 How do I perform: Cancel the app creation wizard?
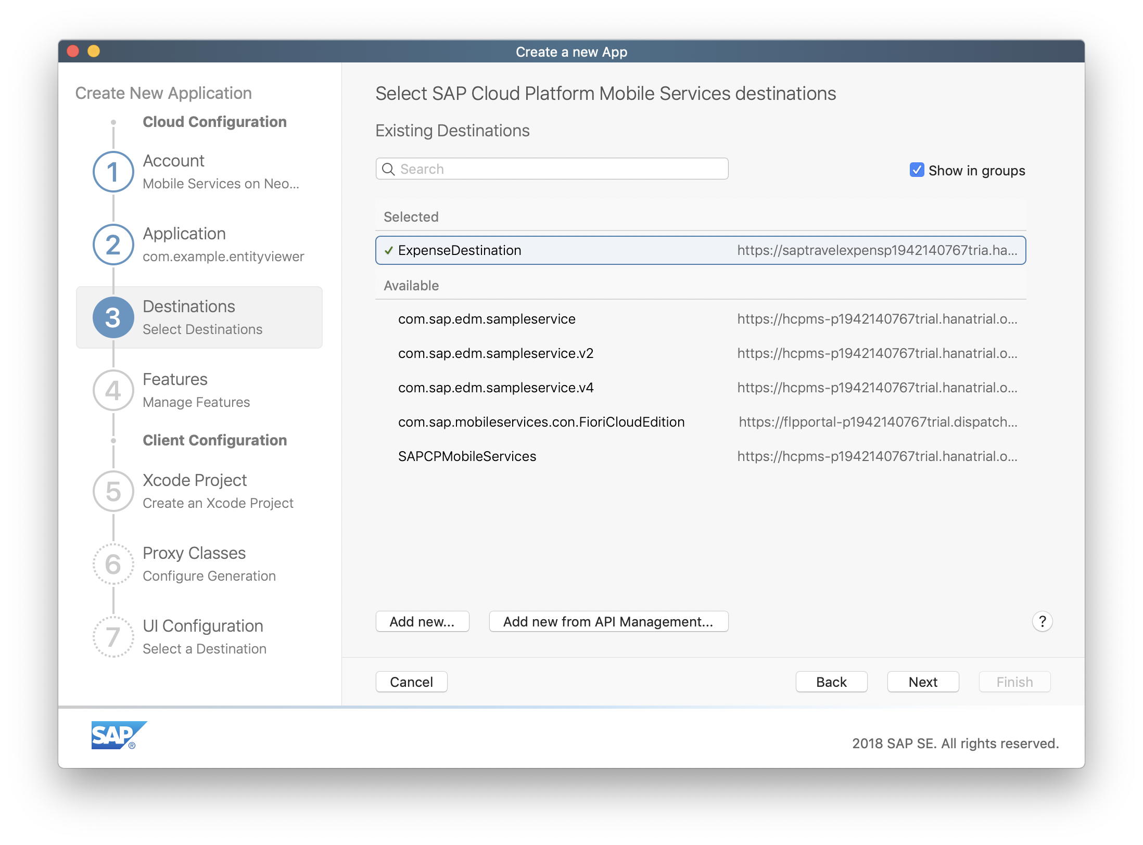point(411,682)
